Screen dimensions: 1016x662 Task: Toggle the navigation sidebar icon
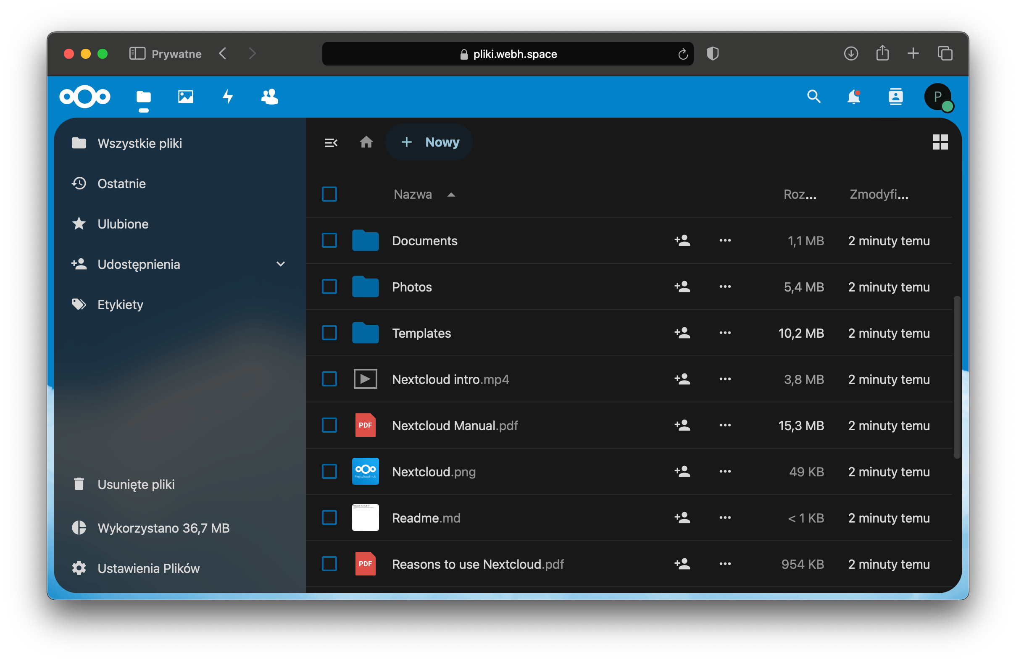tap(331, 142)
